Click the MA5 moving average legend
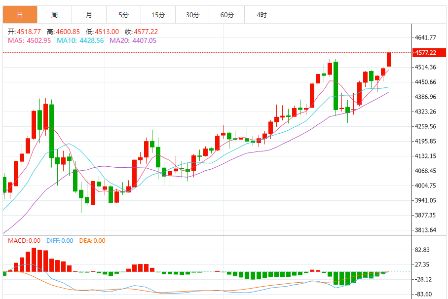The width and height of the screenshot is (448, 299). [29, 40]
